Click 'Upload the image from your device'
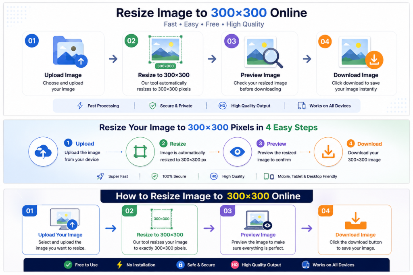This screenshot has width=413, height=275. [82, 156]
